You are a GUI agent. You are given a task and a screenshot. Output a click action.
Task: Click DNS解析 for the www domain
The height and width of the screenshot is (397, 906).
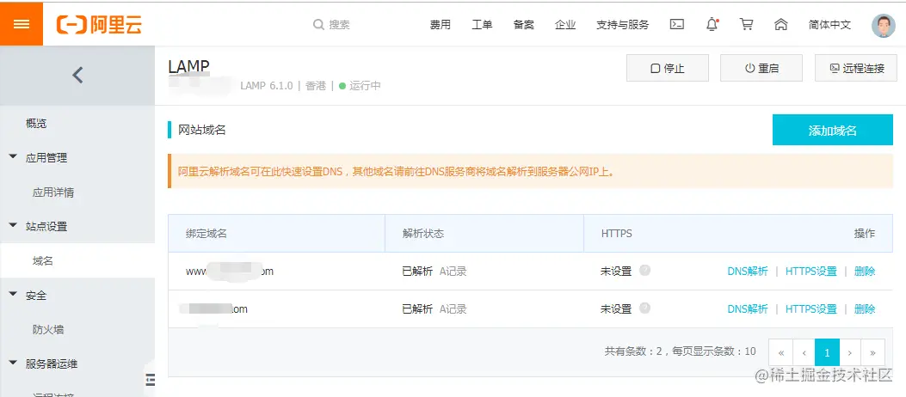[x=748, y=272]
